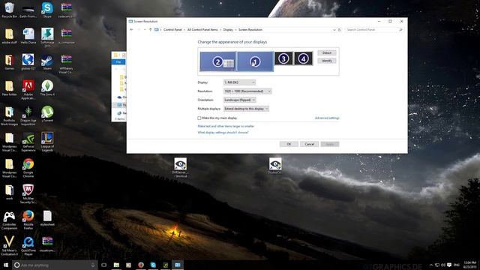Open the Display dropdown
This screenshot has width=480, height=270.
click(239, 82)
